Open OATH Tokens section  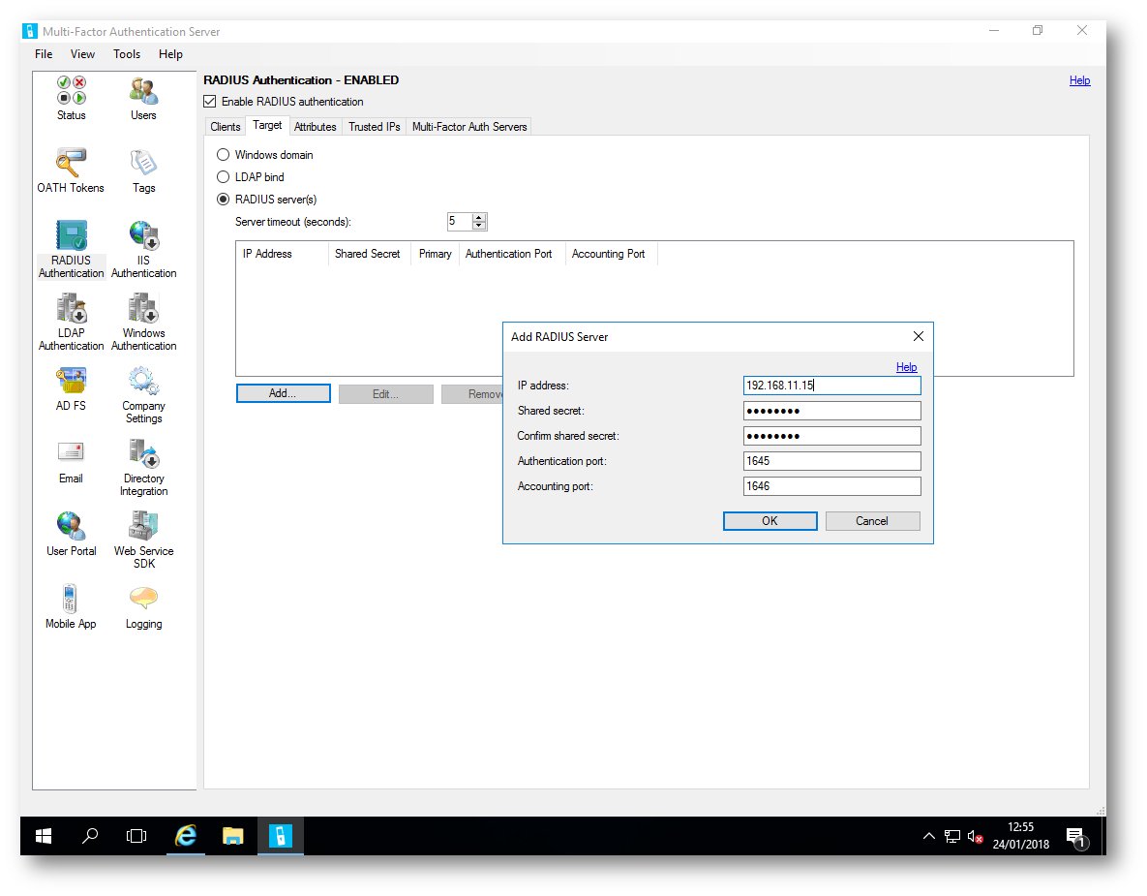[x=71, y=170]
